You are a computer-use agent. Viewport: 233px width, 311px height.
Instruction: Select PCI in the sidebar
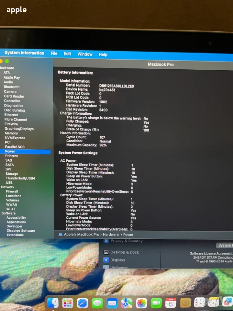(x=8, y=142)
